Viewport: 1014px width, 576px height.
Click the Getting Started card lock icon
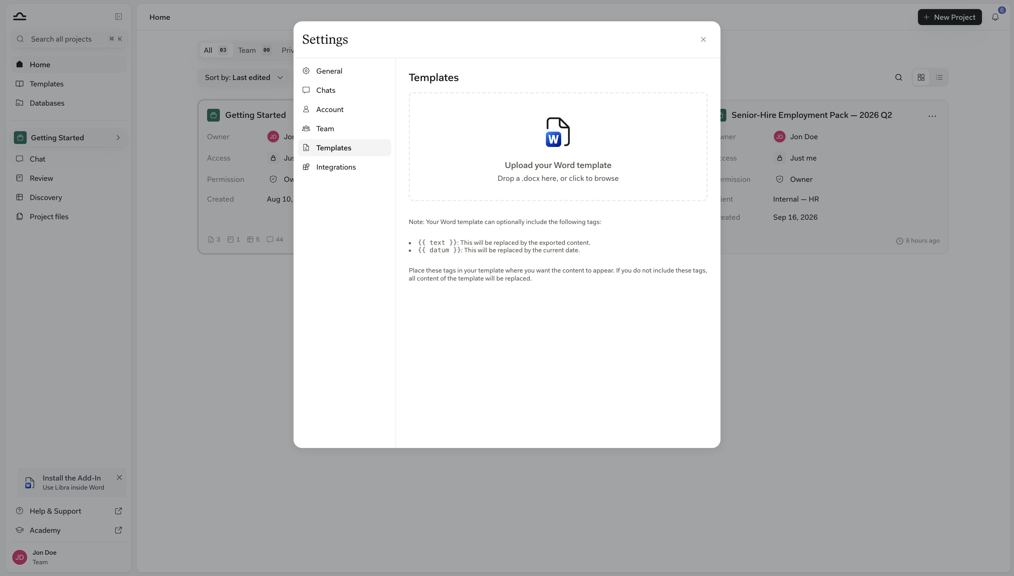[x=273, y=158]
